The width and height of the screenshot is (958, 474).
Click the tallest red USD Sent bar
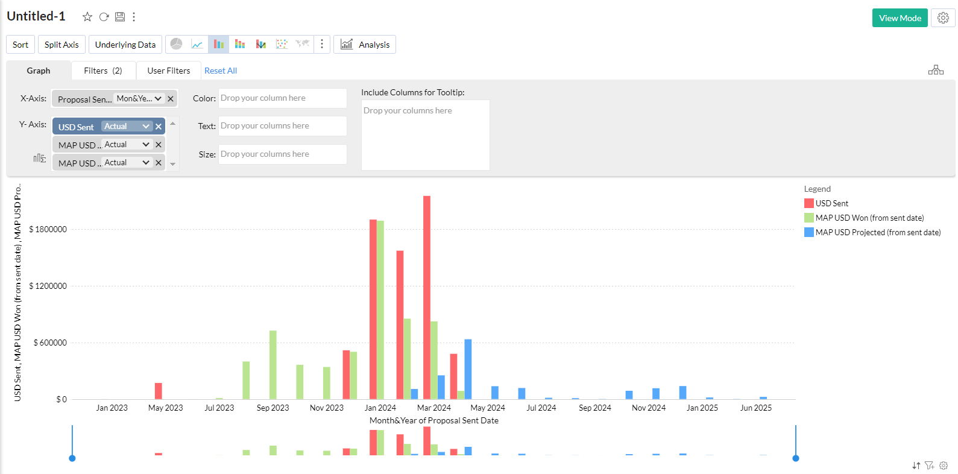click(427, 297)
